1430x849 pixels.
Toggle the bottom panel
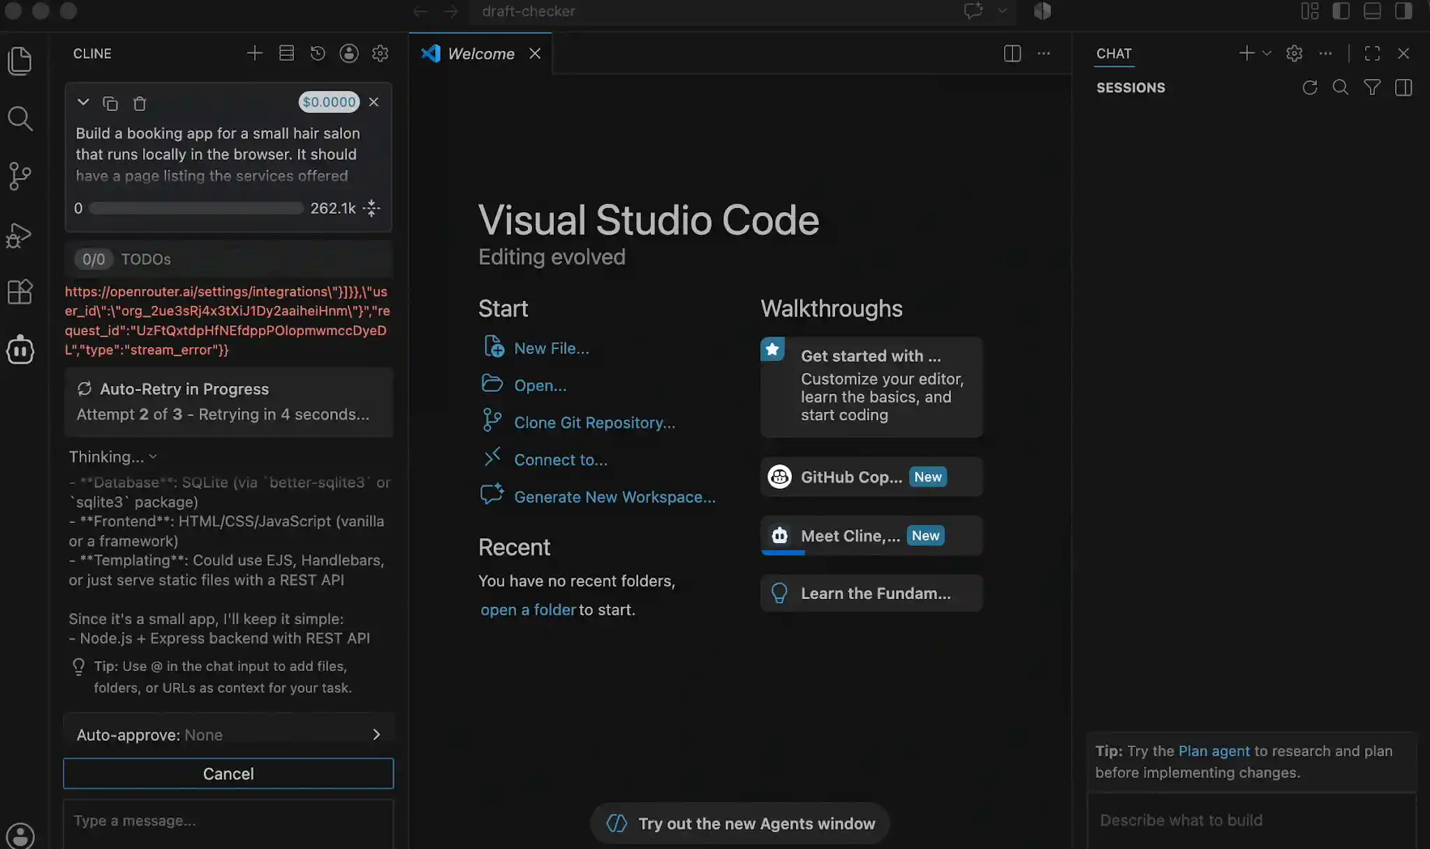[1372, 11]
